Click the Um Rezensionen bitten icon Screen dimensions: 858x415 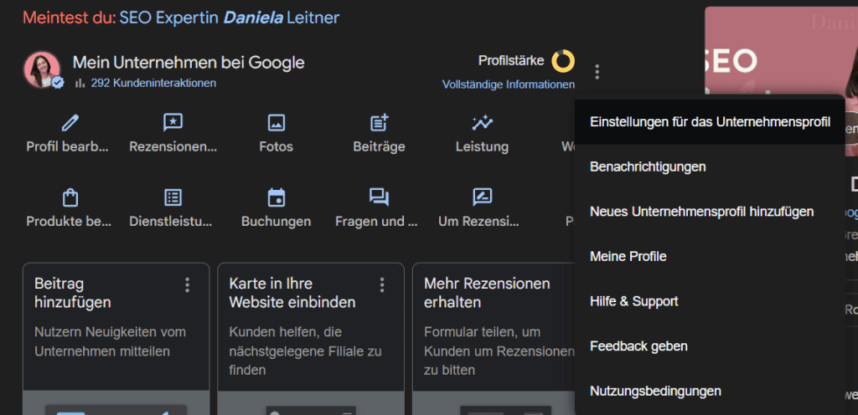(x=482, y=197)
